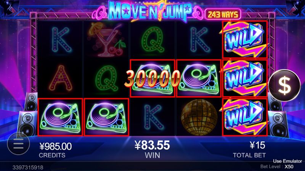Click the dollar sign bet button
Image resolution: width=305 pixels, height=171 pixels.
(x=284, y=85)
